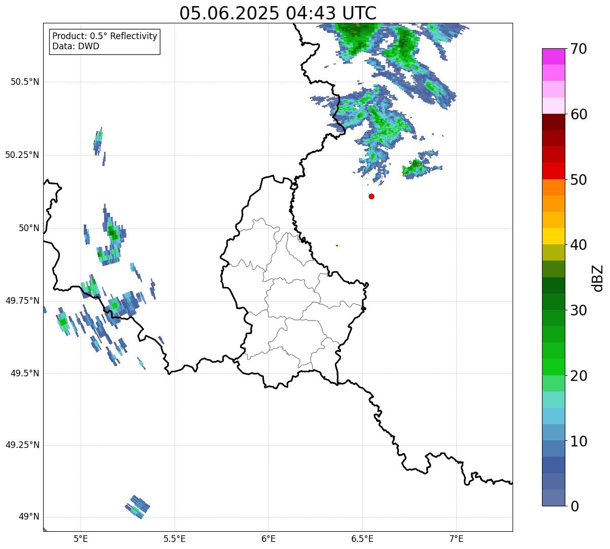This screenshot has height=549, width=610.
Task: Click the colorbar tick label 10
Action: [x=579, y=441]
